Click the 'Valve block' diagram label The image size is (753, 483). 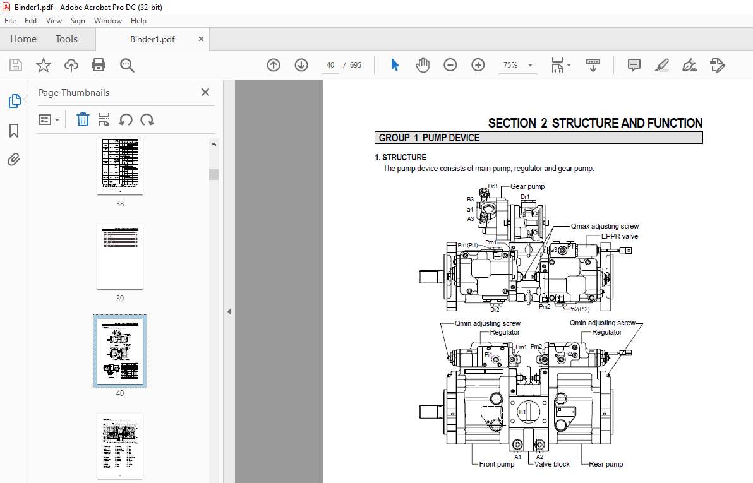tap(551, 464)
